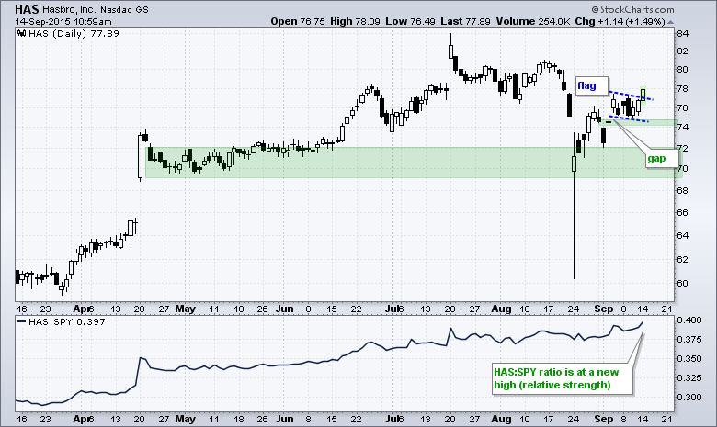This screenshot has width=717, height=427.
Task: Click the 14-Sep-2015 10:59am timestamp
Action: tap(63, 21)
